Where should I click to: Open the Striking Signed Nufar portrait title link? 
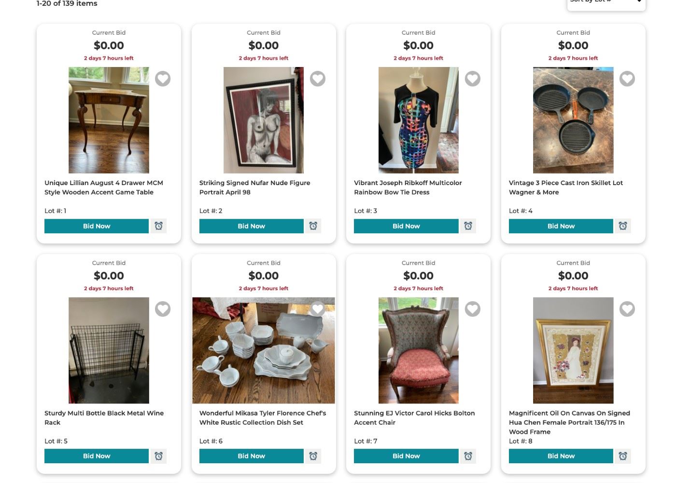click(254, 187)
